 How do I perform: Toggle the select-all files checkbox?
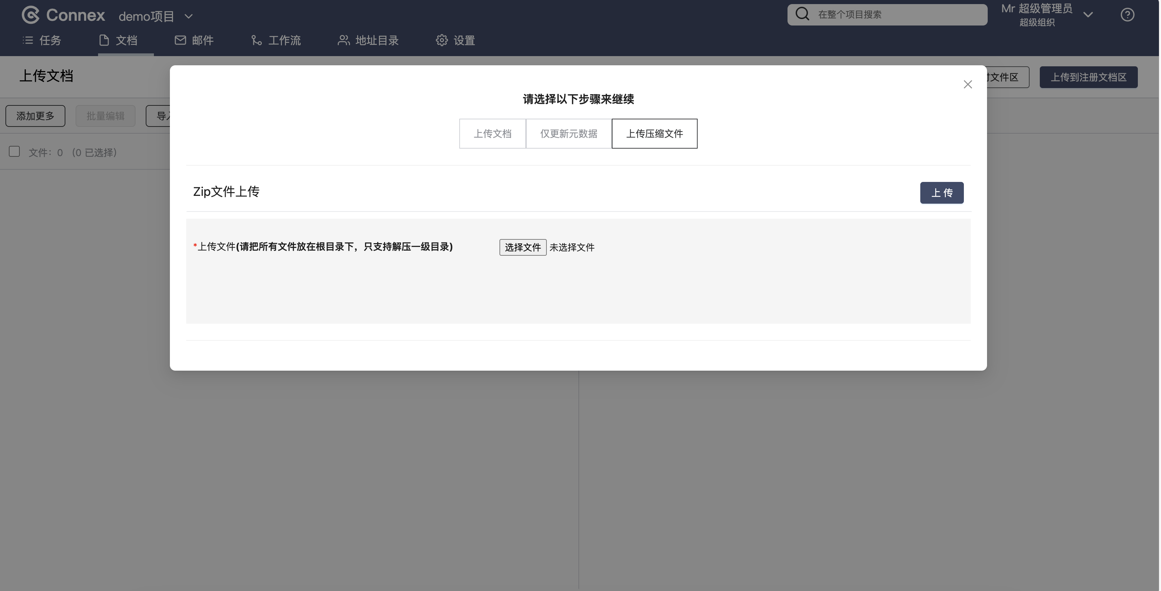click(14, 152)
